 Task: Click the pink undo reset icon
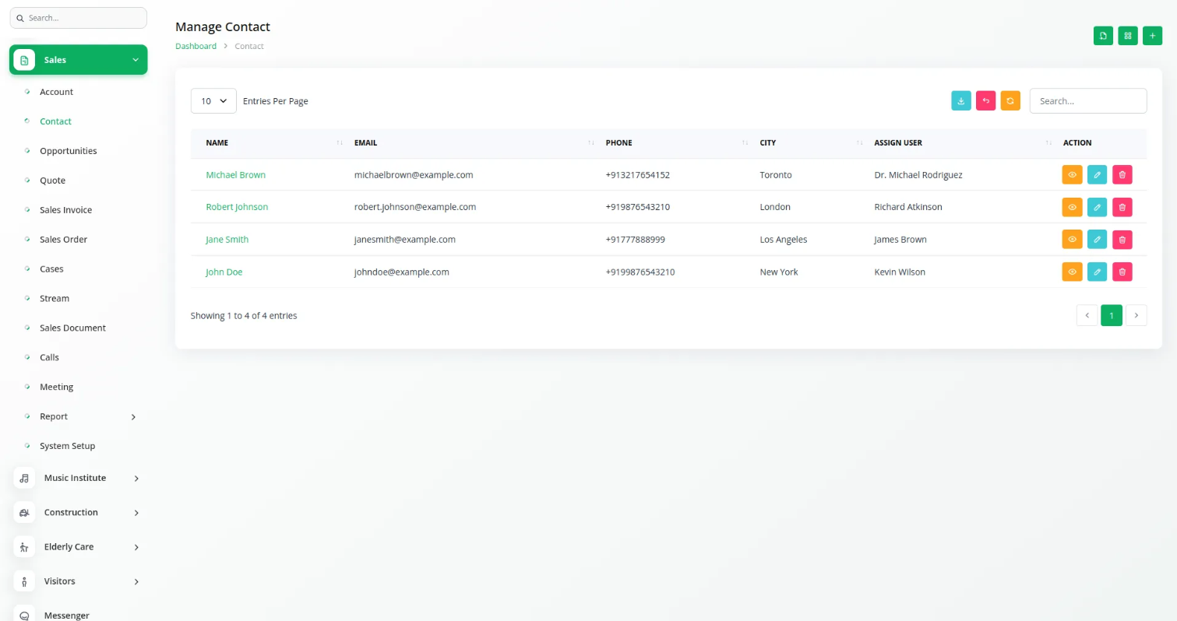pos(985,101)
